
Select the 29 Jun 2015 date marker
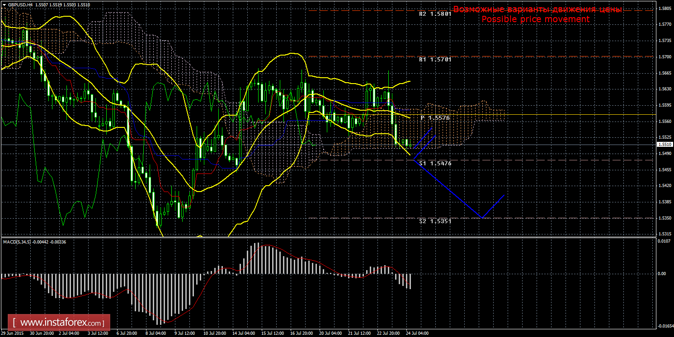[13, 333]
